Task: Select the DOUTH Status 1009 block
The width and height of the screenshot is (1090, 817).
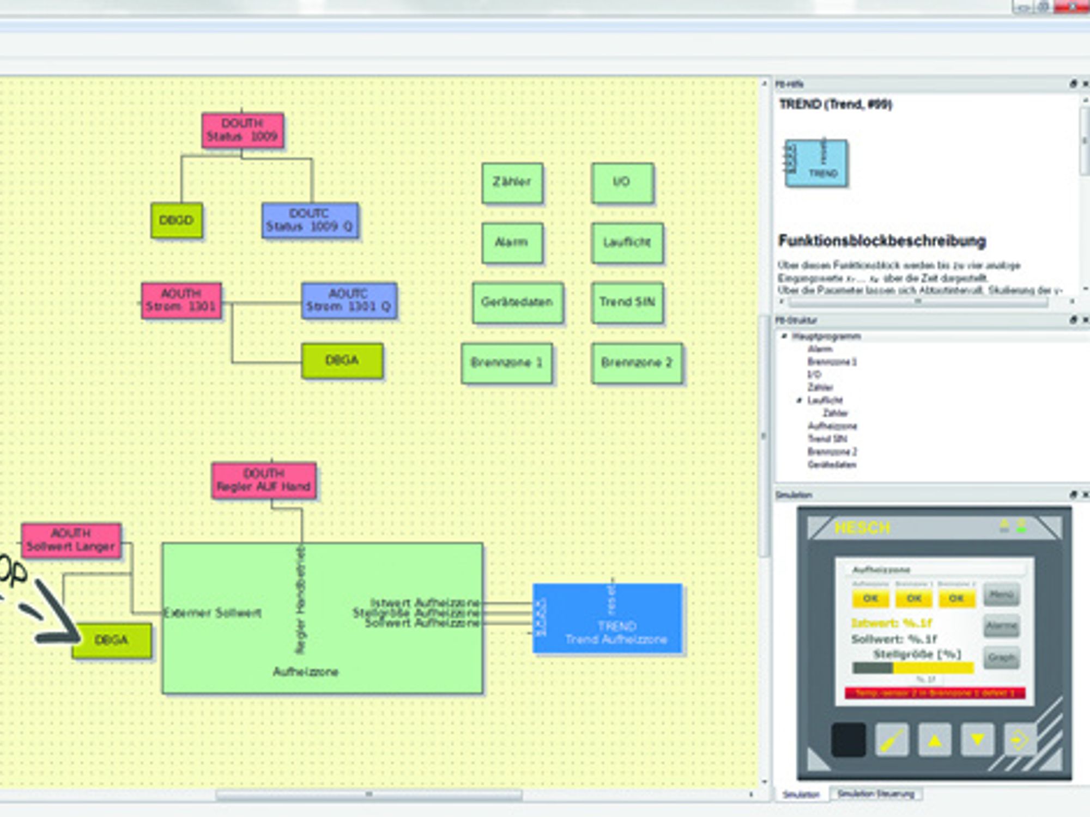Action: (x=243, y=130)
